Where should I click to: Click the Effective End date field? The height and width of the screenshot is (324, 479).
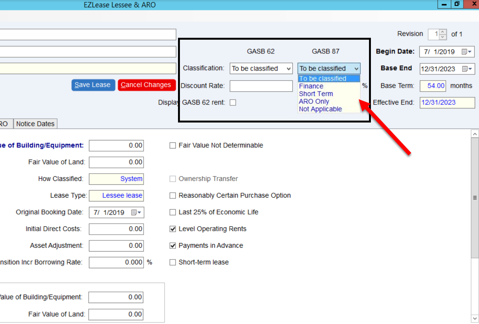447,103
